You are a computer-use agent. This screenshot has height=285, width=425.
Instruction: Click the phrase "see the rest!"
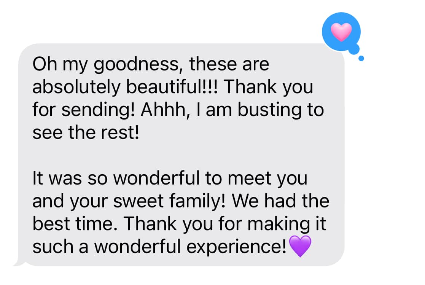tap(86, 133)
